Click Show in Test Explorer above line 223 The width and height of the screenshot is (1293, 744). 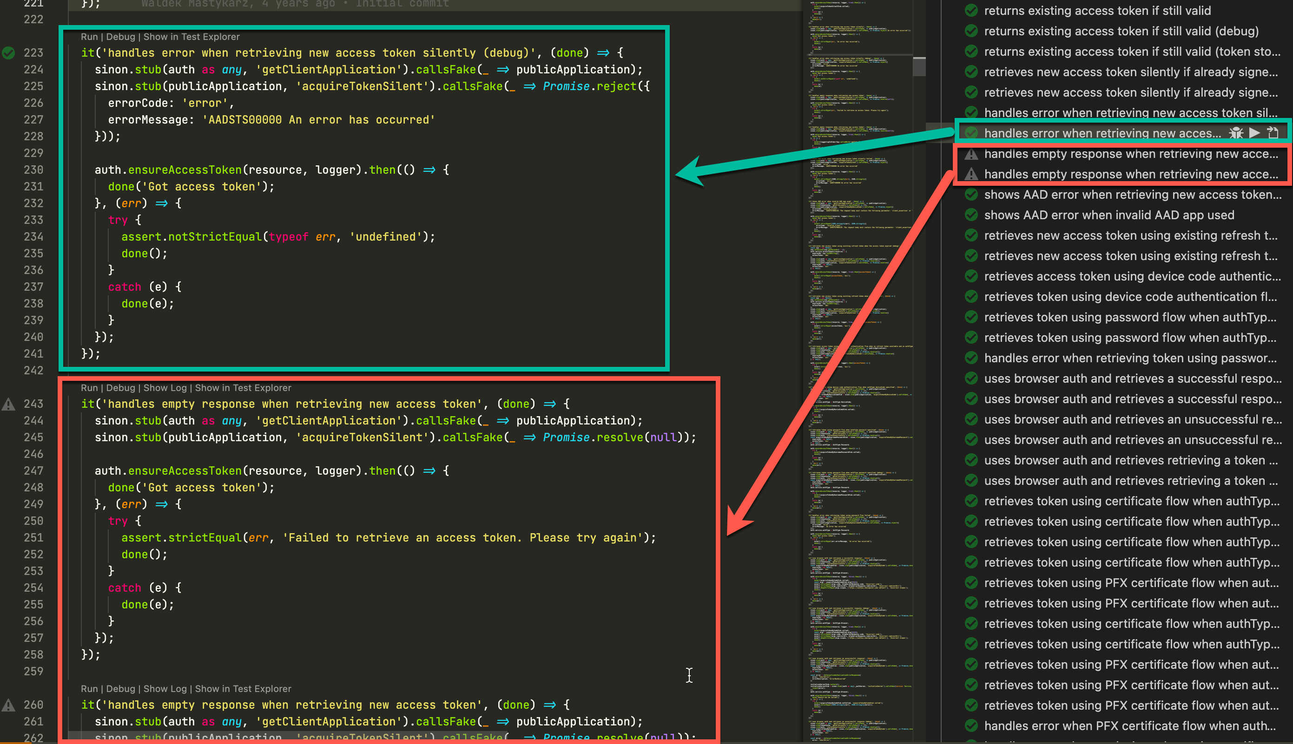[191, 37]
